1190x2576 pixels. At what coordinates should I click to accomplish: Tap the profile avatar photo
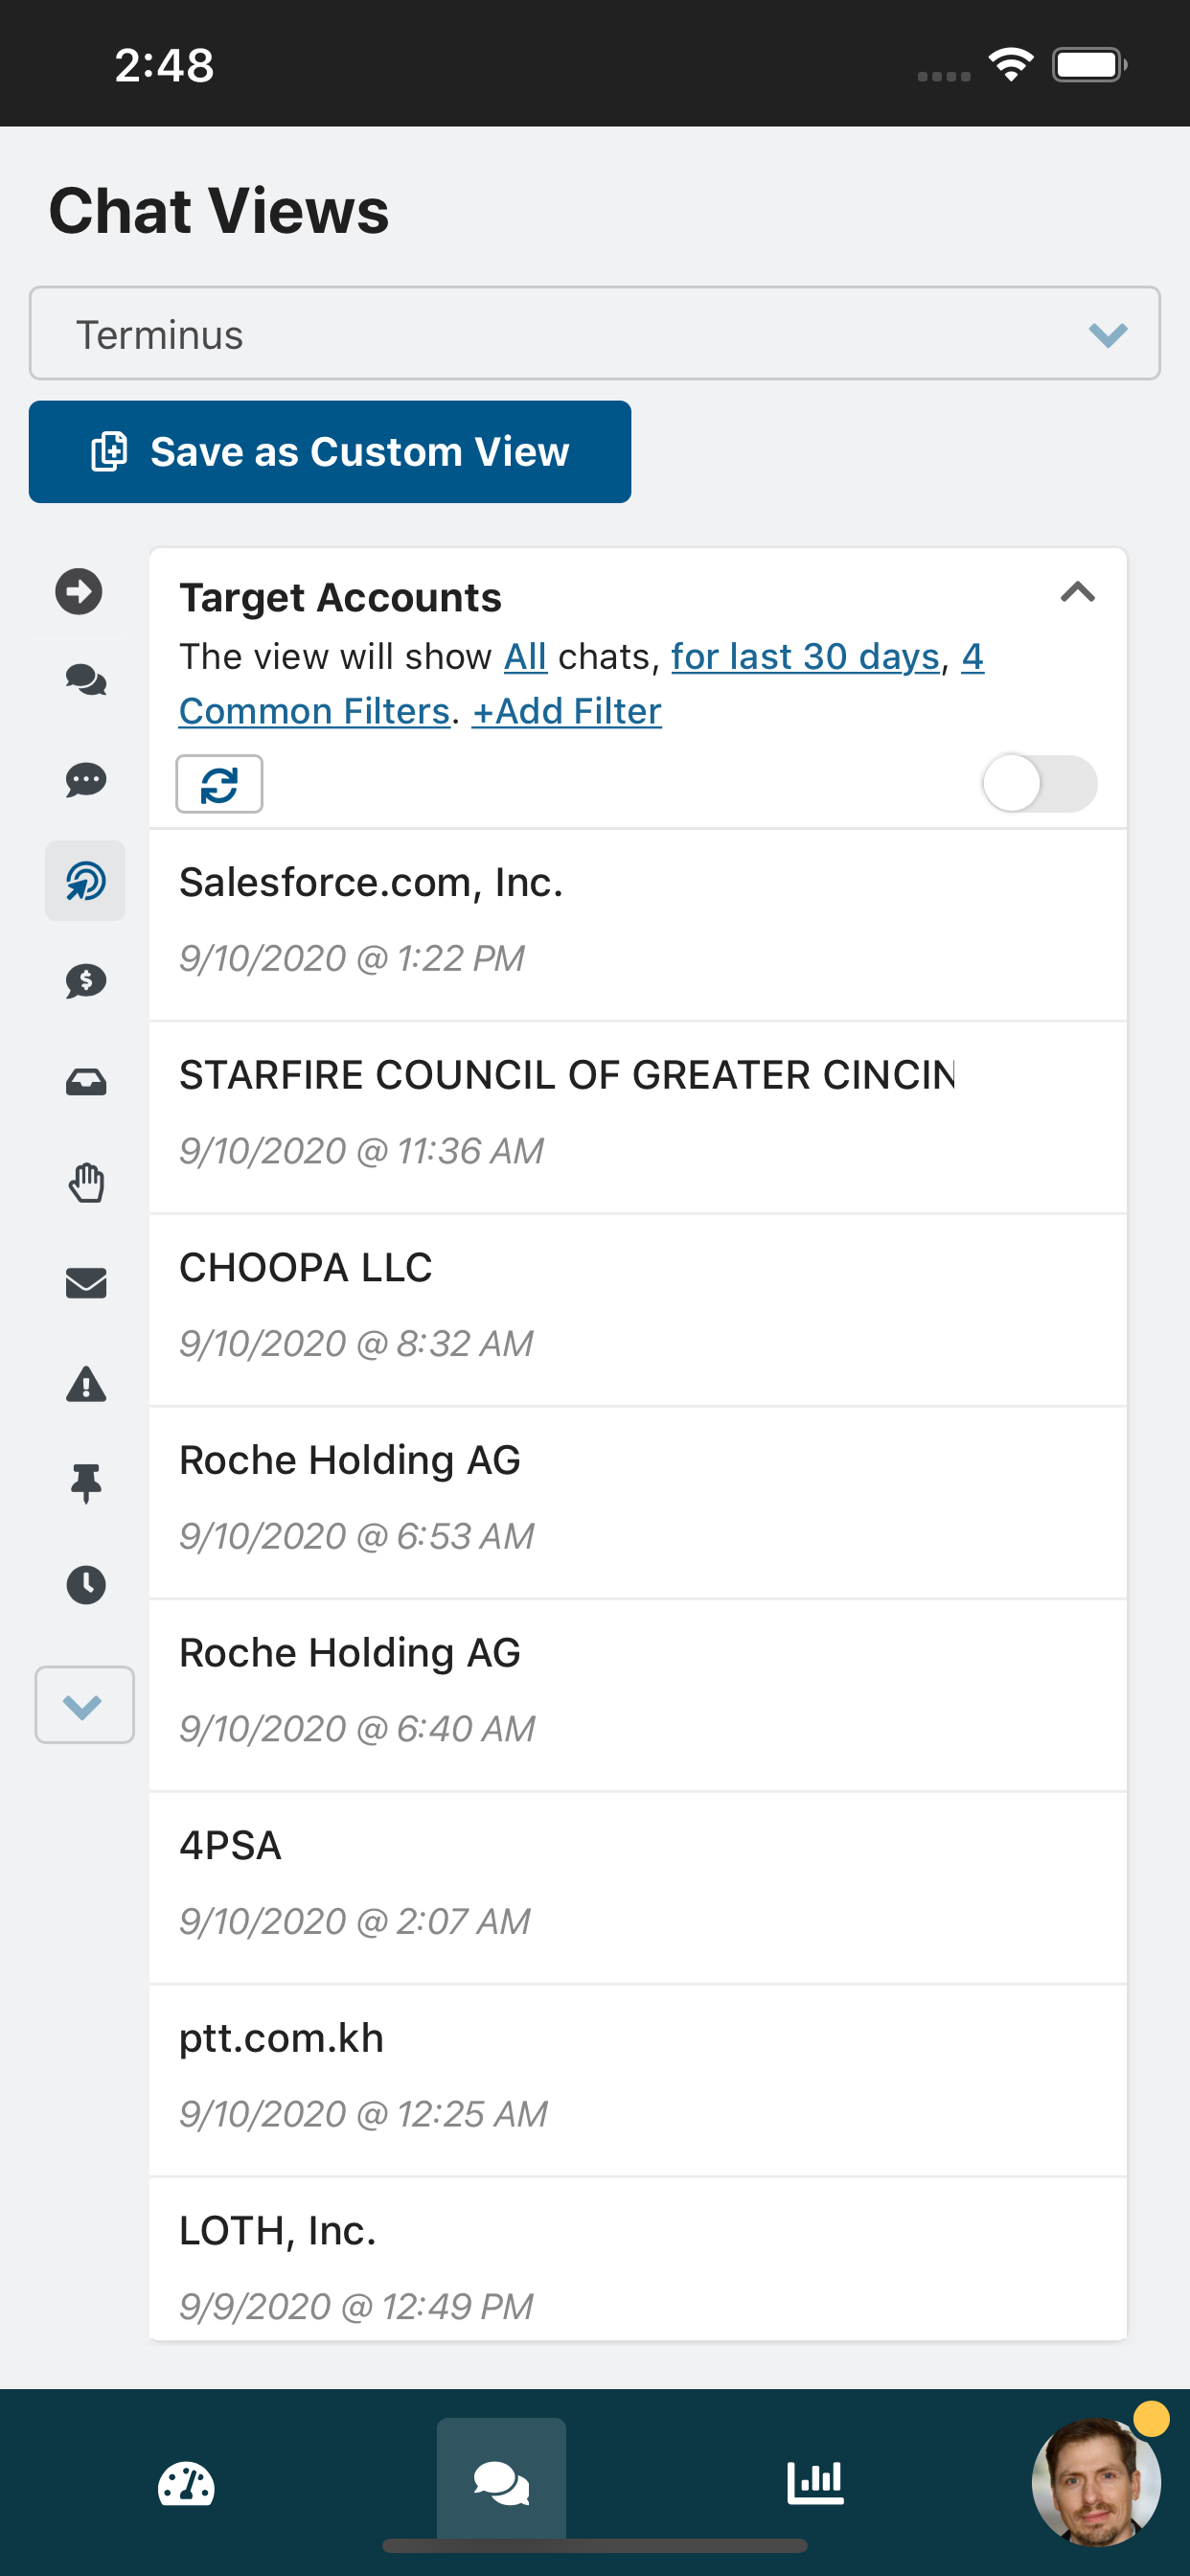click(x=1096, y=2482)
